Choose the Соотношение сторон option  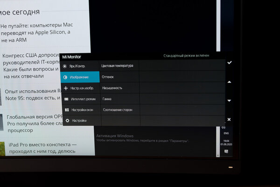(120, 110)
